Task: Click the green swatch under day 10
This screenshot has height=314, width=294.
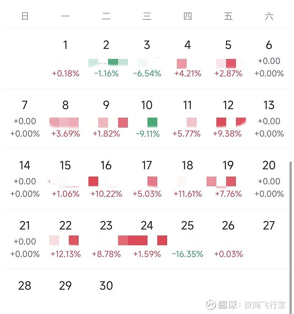Action: (152, 123)
